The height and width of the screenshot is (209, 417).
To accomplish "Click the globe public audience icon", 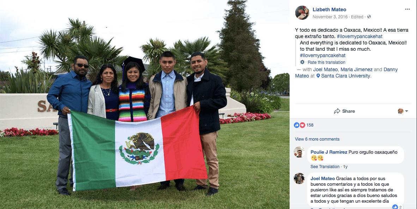I will [369, 17].
